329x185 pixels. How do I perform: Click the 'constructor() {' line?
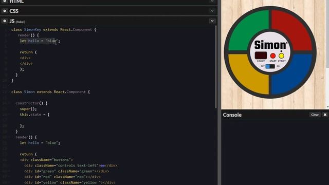click(x=31, y=103)
